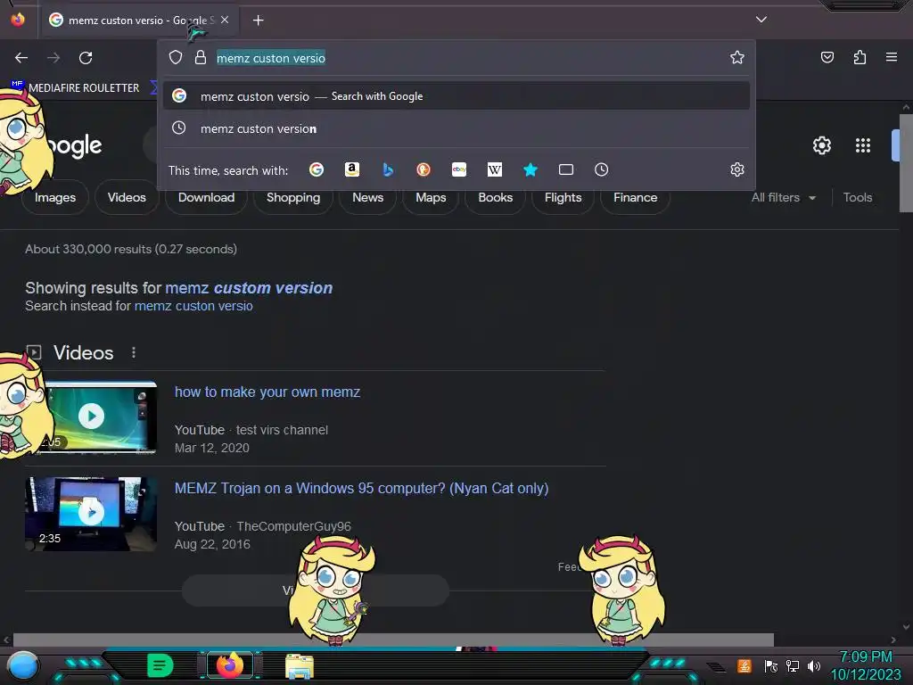This screenshot has width=913, height=685.
Task: Search bookmarks using the blue star icon
Action: coord(531,169)
